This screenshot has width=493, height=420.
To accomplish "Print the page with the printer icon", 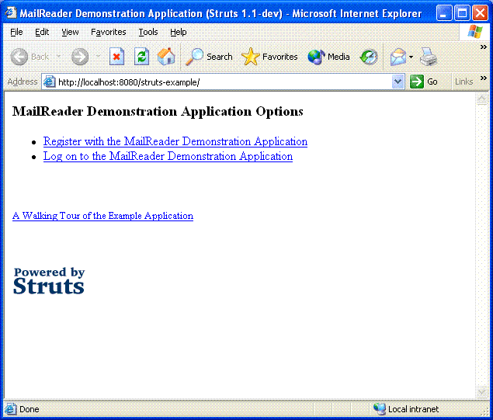I will (x=429, y=57).
